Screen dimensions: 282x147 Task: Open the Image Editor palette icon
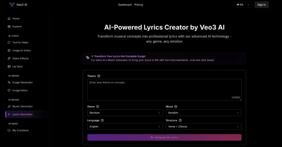(9, 90)
